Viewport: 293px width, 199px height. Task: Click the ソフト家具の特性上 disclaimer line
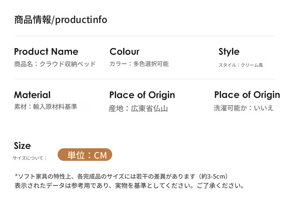point(121,176)
